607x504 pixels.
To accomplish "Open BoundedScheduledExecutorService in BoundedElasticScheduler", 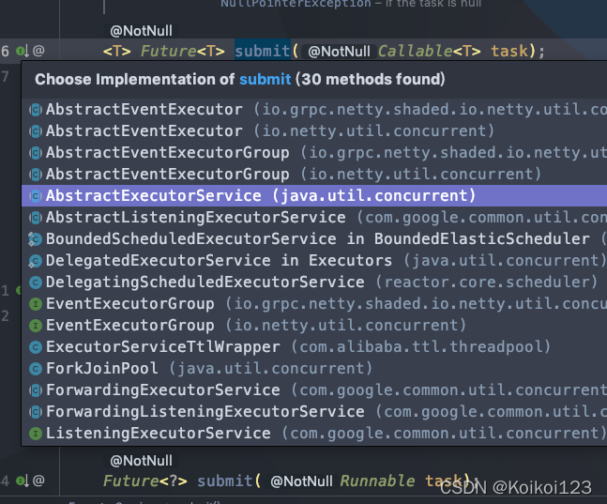I will click(x=314, y=239).
